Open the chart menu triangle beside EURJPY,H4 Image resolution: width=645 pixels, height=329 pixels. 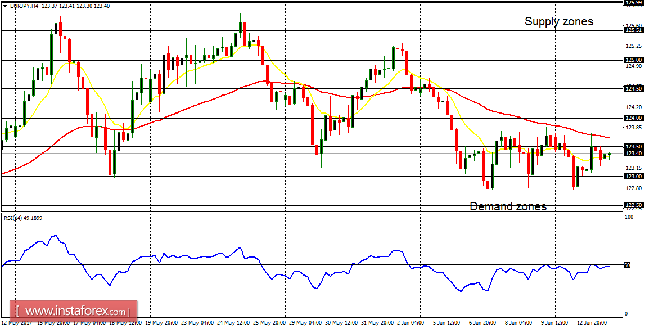coord(5,6)
